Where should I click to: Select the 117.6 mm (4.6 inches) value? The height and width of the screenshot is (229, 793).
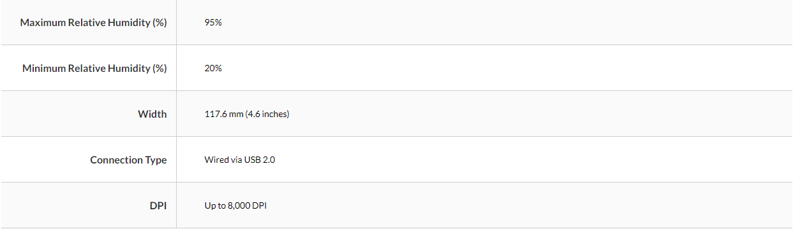coord(247,114)
